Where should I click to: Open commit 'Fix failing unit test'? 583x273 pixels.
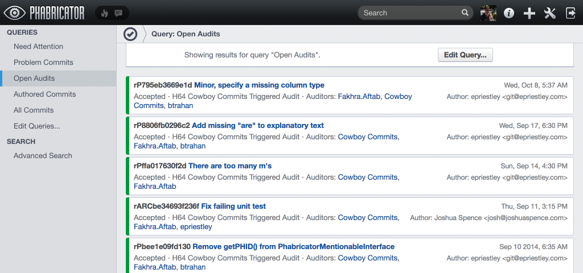(x=233, y=206)
